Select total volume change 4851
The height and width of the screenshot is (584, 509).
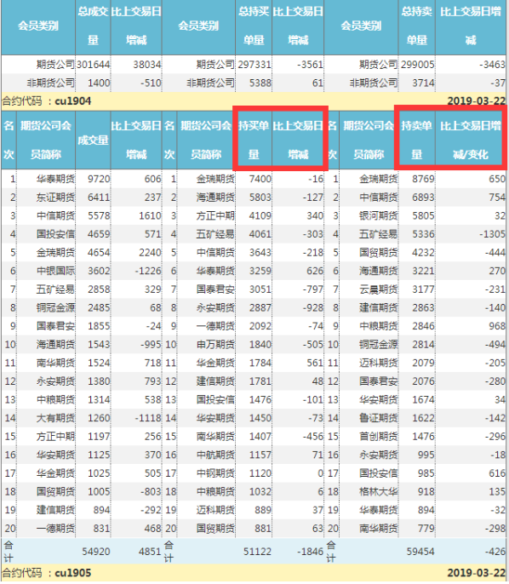150,552
